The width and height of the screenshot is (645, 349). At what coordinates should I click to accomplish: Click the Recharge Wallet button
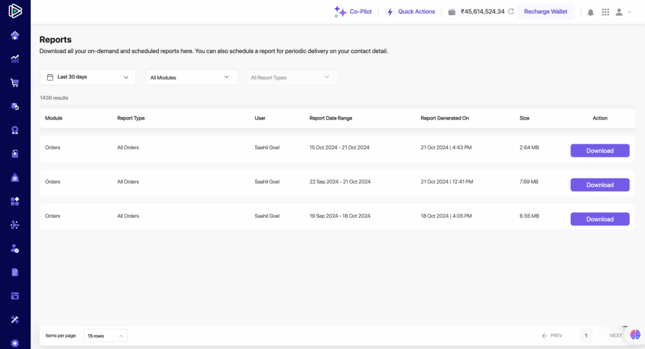(545, 11)
